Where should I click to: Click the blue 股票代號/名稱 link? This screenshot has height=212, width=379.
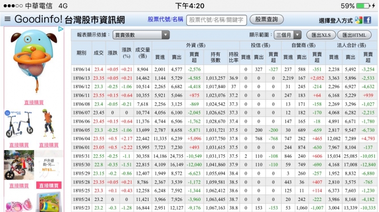pyautogui.click(x=165, y=19)
